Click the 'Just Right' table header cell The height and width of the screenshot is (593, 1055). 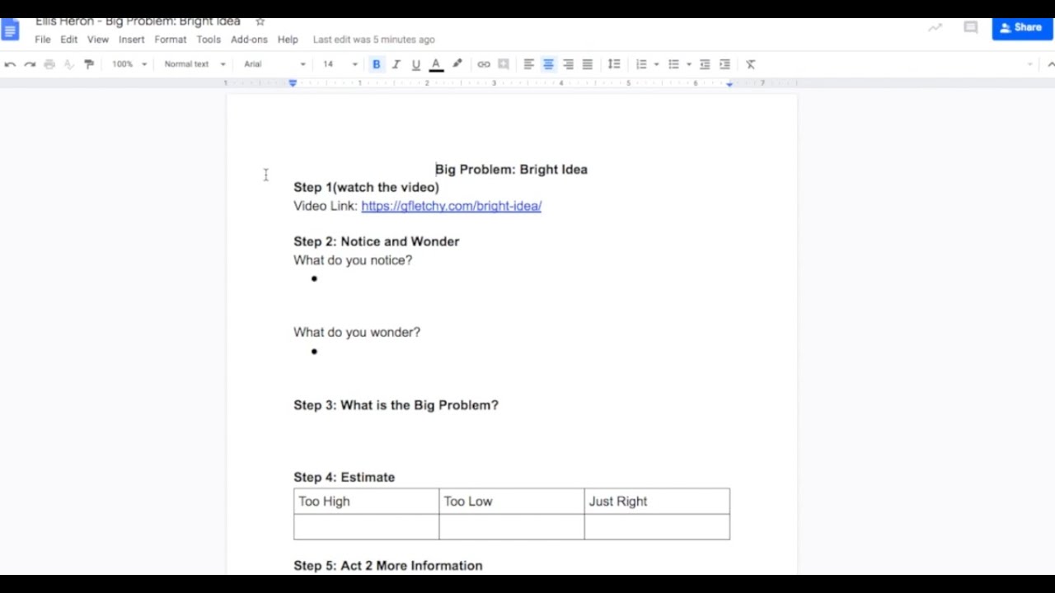pos(657,502)
